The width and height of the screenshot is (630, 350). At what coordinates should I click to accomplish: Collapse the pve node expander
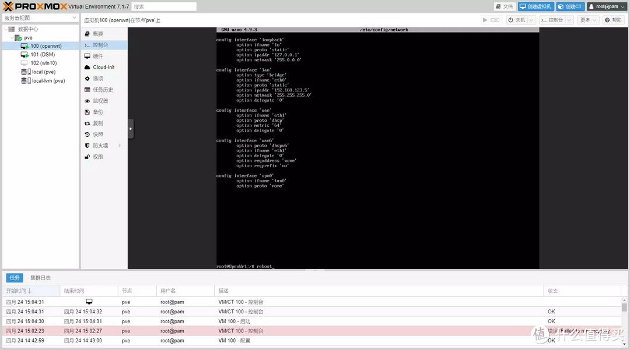[12, 38]
